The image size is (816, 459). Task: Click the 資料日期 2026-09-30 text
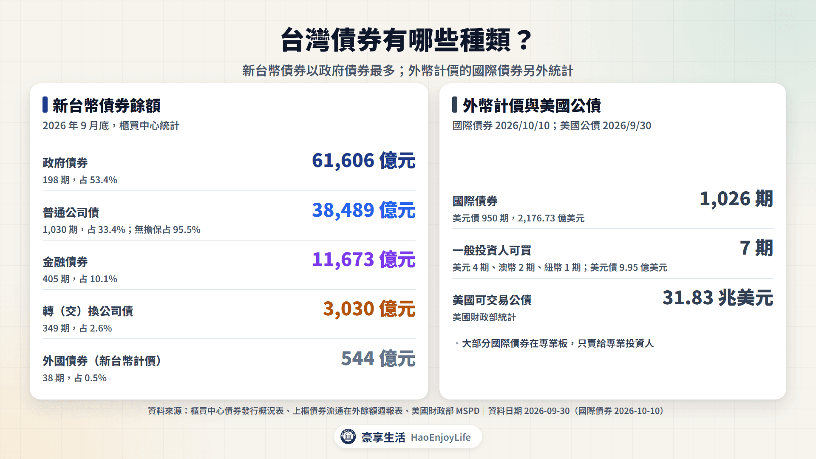529,411
